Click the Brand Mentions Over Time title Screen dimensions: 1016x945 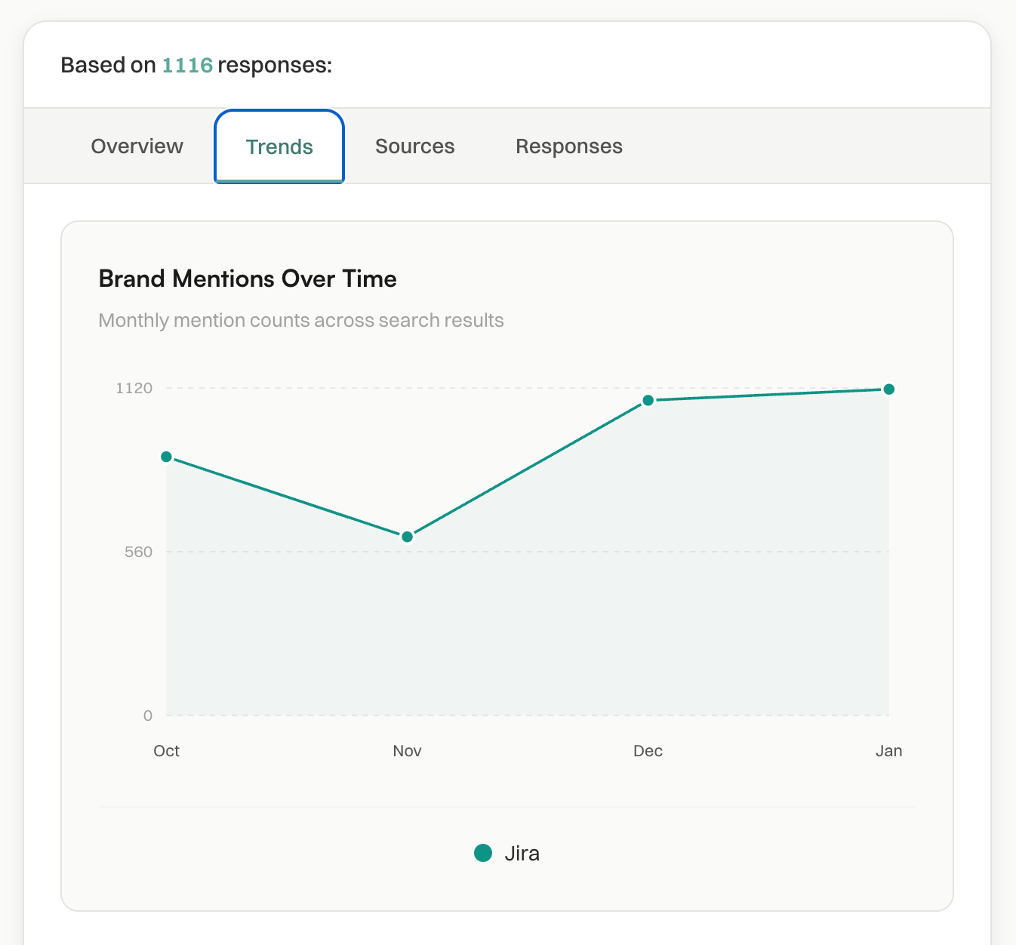coord(247,279)
